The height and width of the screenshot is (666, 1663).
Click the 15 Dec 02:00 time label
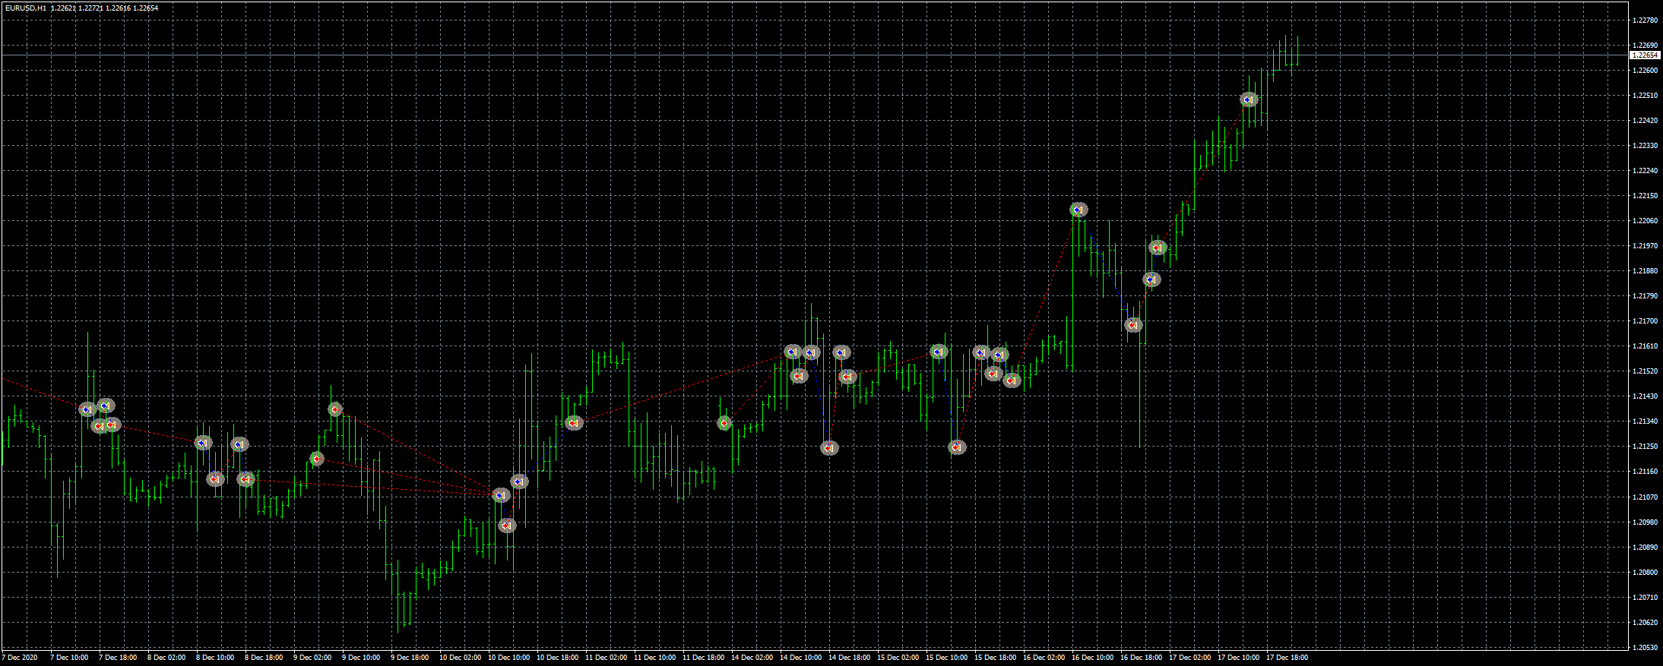[x=898, y=658]
